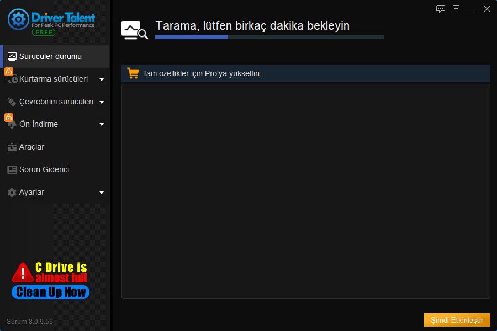Click the Sürücüler durumu monitor icon
The image size is (497, 331).
pyautogui.click(x=12, y=57)
